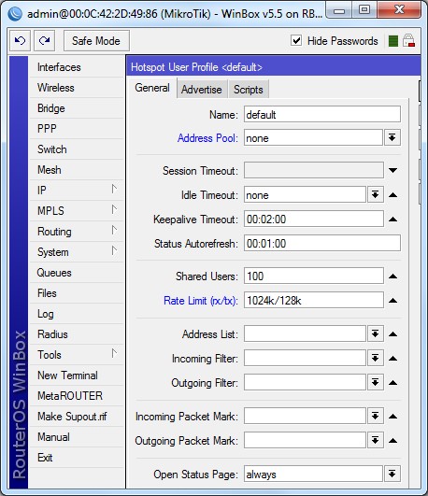Click the WinBox logo in title bar
Image resolution: width=428 pixels, height=496 pixels.
point(15,14)
